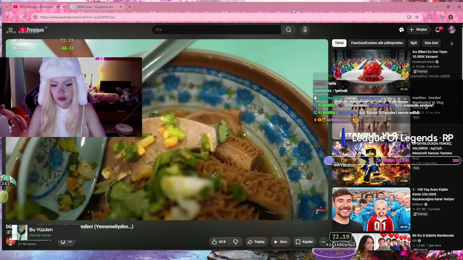The width and height of the screenshot is (463, 260).
Task: Open the Chrome profile button
Action: (x=450, y=17)
